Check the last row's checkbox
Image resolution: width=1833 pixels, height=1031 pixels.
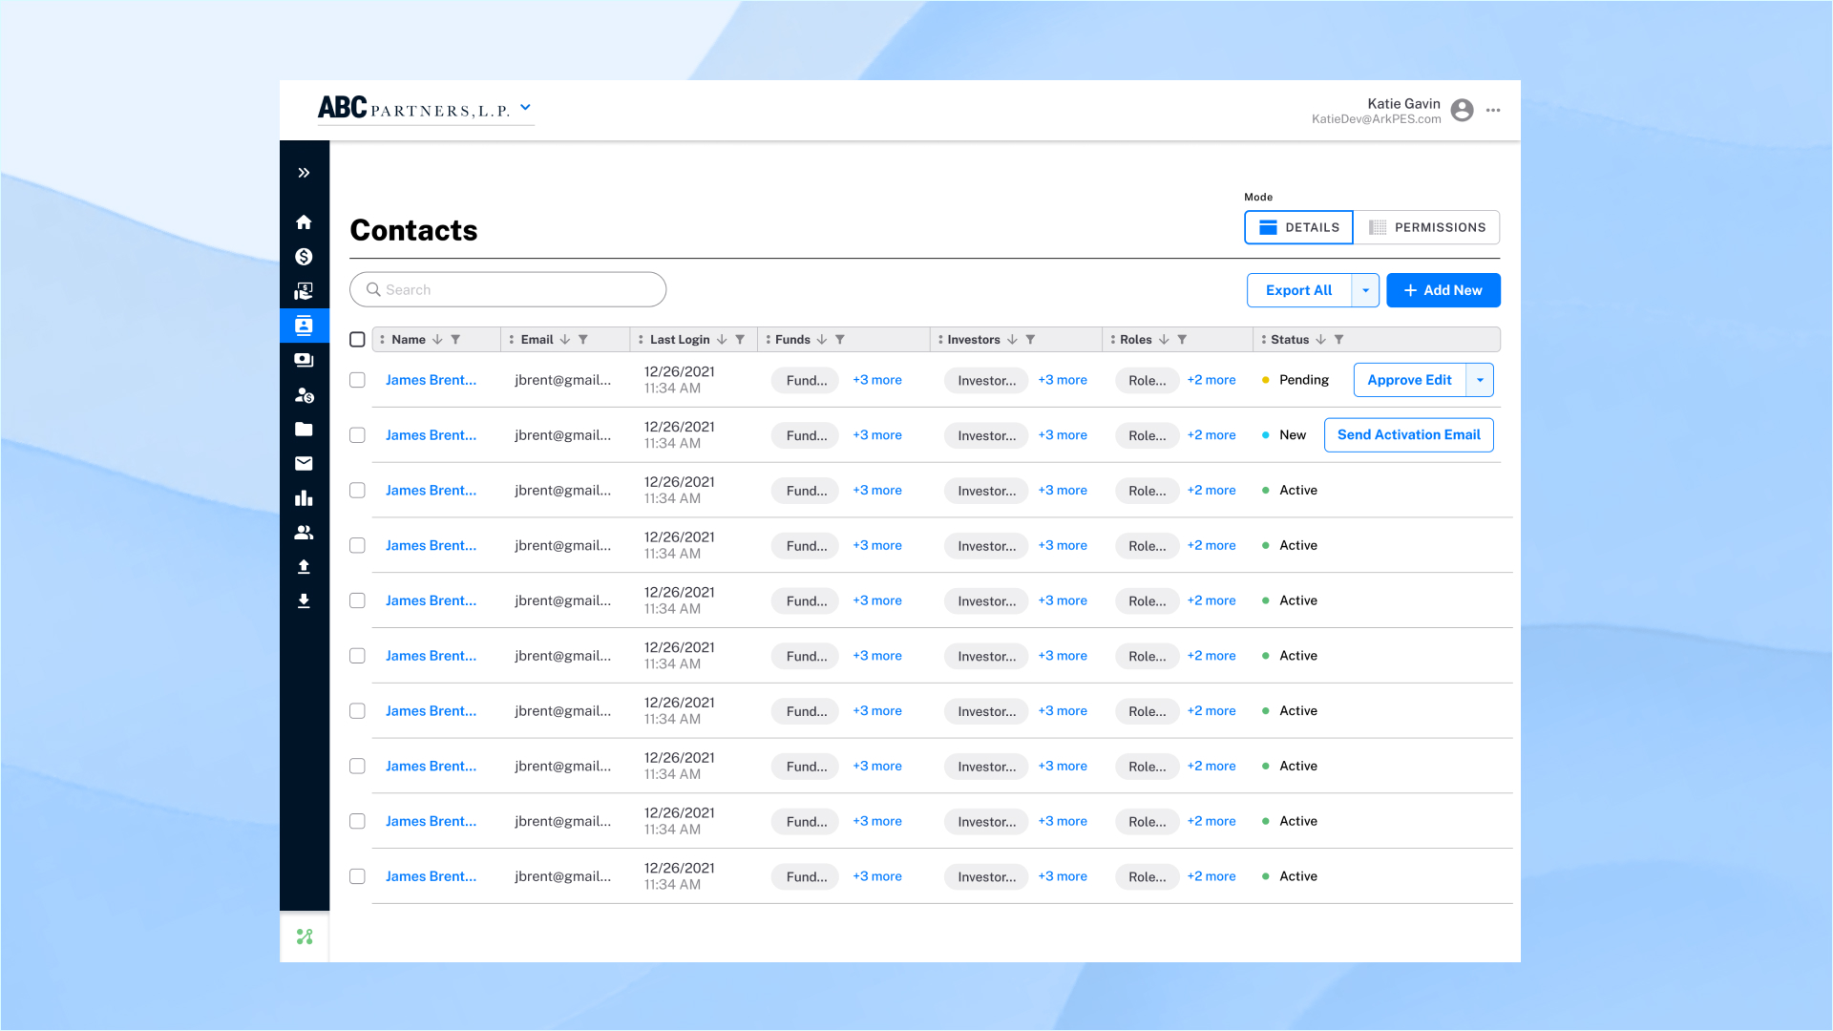(357, 876)
